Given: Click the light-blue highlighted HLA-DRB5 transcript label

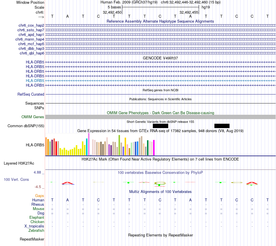Looking at the screenshot, I should coord(35,81).
